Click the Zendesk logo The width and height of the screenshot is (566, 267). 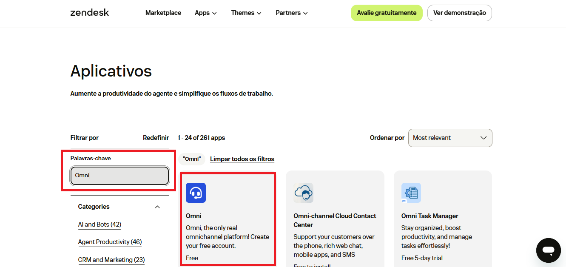coord(89,13)
